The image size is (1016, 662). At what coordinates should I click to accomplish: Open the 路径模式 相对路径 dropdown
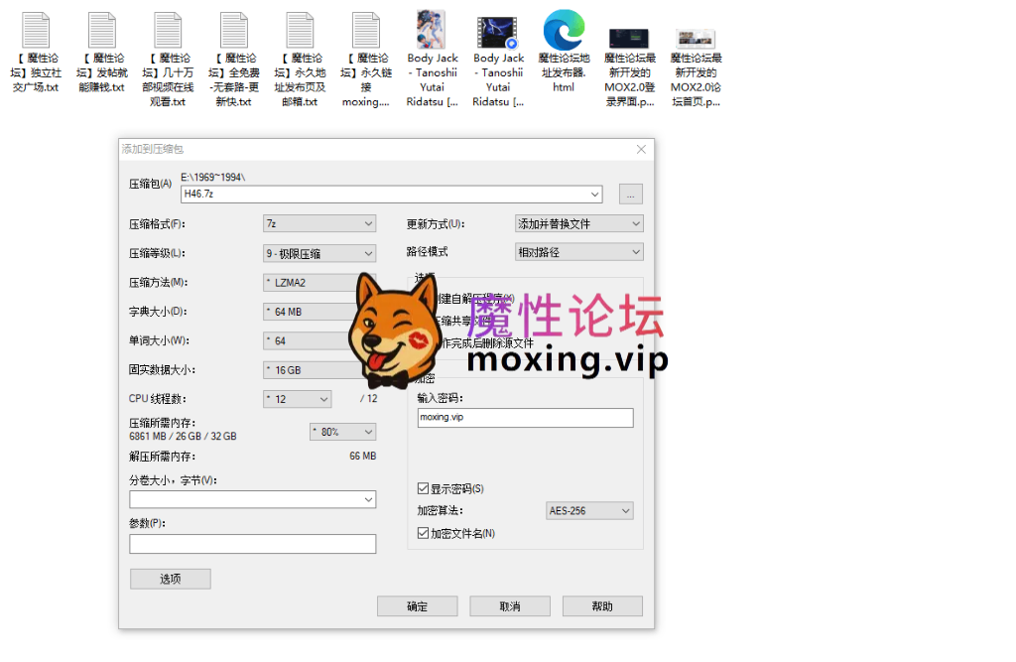(578, 251)
